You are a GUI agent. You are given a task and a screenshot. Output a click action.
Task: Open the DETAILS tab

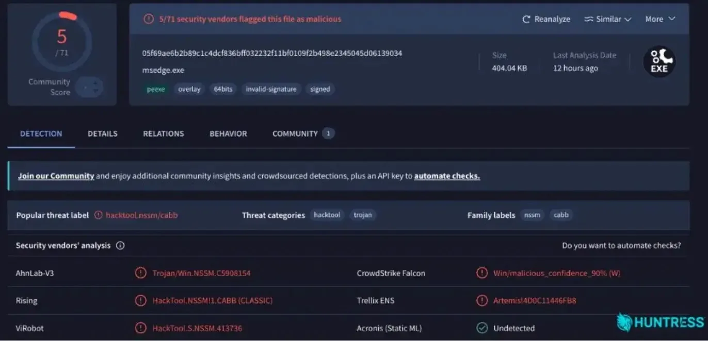pos(103,133)
